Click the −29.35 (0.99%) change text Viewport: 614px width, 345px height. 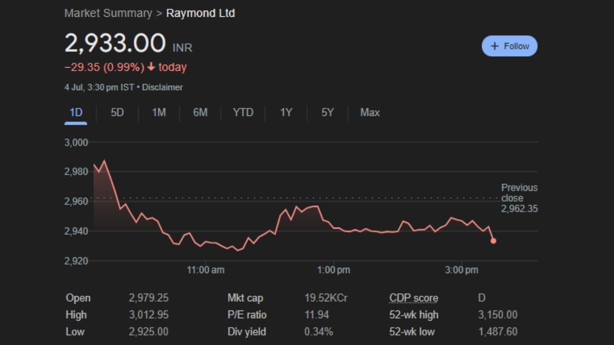click(104, 67)
